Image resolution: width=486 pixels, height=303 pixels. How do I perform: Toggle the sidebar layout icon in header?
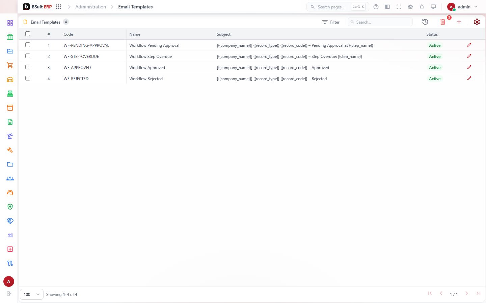[x=387, y=7]
